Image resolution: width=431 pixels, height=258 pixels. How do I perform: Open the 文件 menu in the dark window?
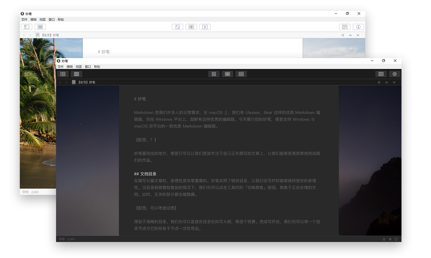click(60, 66)
